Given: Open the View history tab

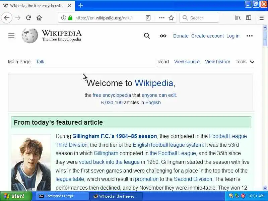Looking at the screenshot, I should 217,62.
